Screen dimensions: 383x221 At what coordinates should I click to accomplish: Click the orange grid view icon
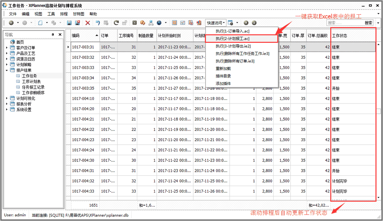pos(174,23)
